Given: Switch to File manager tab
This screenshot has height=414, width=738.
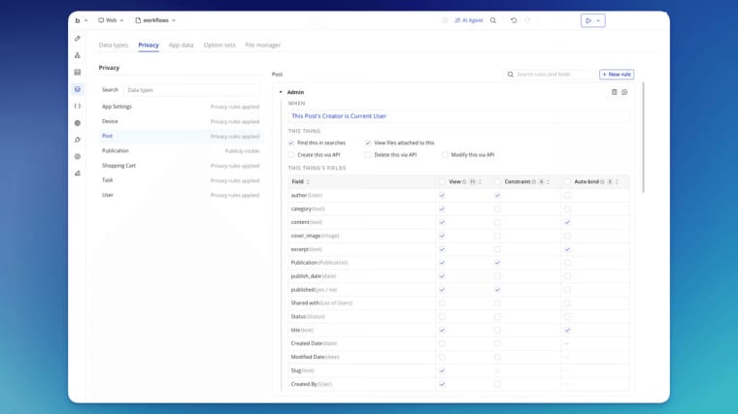Looking at the screenshot, I should (263, 46).
